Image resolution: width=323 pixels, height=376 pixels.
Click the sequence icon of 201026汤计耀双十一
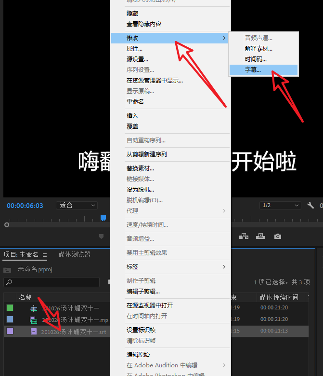point(34,308)
